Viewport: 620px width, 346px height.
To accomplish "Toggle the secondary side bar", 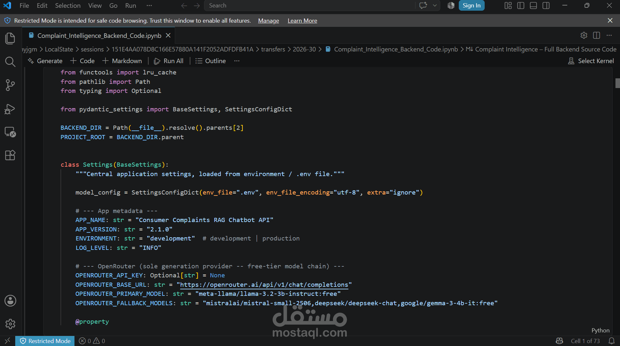I will (x=546, y=6).
